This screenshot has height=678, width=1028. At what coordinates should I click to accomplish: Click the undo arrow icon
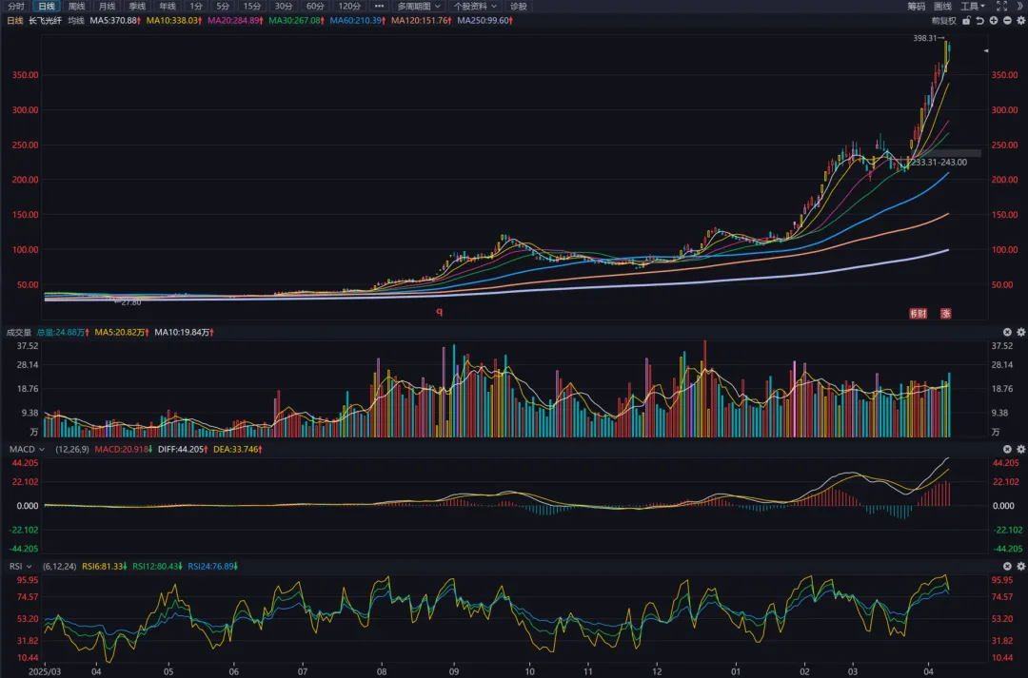(x=980, y=21)
